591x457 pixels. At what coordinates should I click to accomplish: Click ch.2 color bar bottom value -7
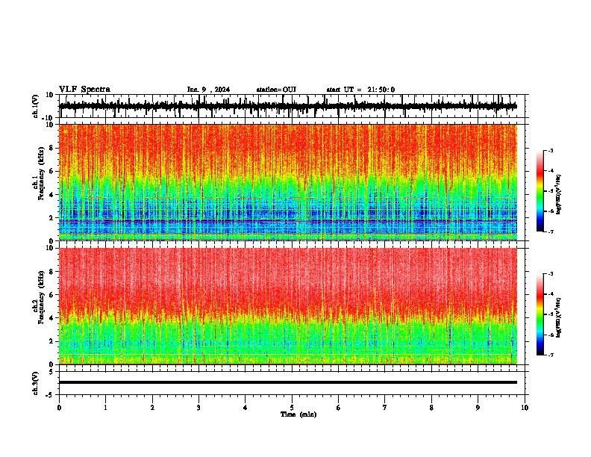pyautogui.click(x=551, y=355)
